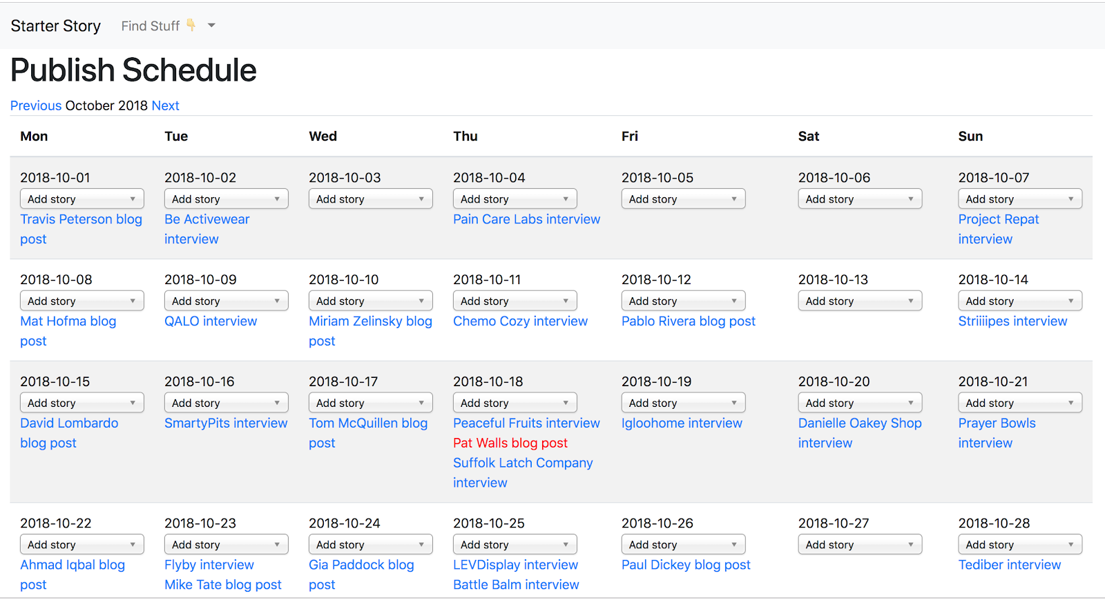Go to Previous month

tap(36, 106)
